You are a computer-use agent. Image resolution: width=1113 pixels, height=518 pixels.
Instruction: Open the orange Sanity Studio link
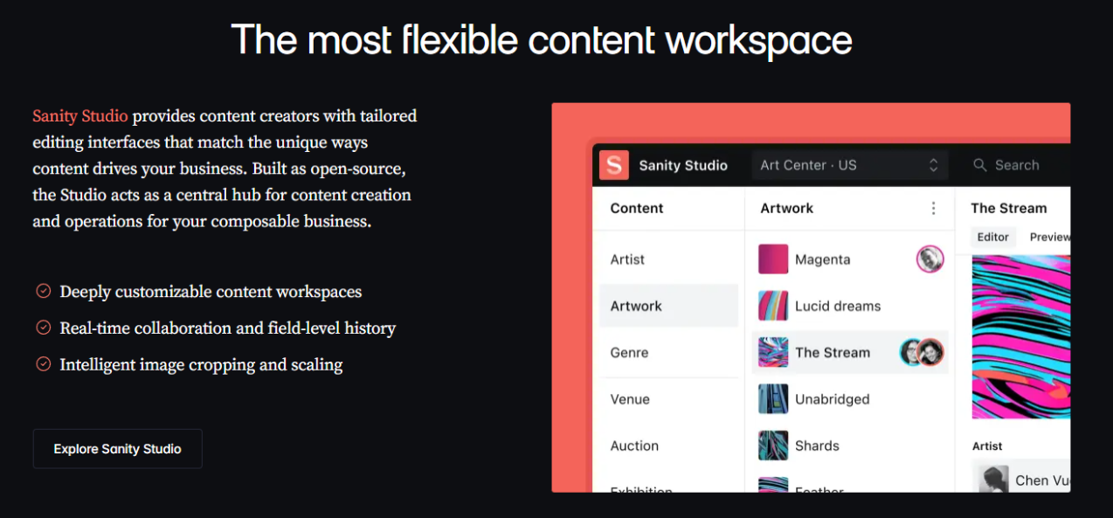[x=80, y=115]
